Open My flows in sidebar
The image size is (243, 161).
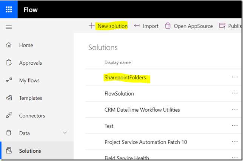[29, 80]
